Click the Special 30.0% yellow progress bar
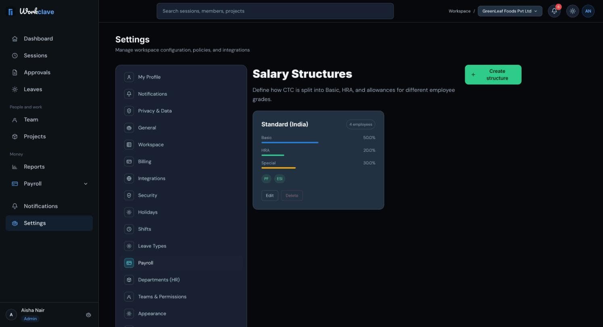This screenshot has width=603, height=327. (x=278, y=168)
